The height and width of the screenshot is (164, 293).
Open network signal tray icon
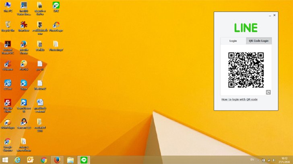coord(269,160)
